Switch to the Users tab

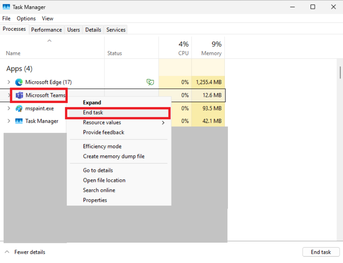click(74, 30)
